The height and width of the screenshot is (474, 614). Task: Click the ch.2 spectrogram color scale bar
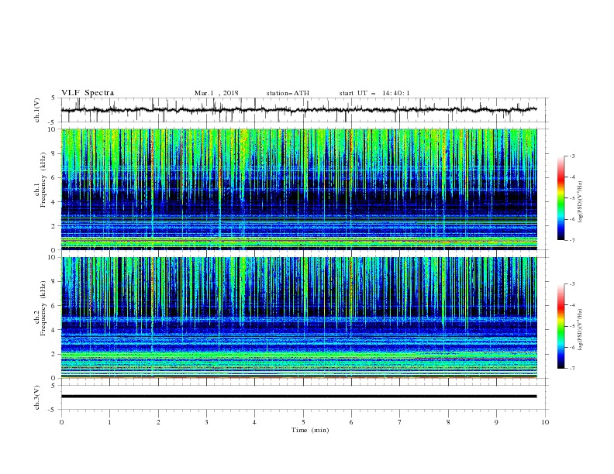561,326
